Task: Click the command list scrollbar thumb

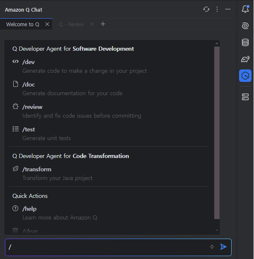Action: click(217, 133)
